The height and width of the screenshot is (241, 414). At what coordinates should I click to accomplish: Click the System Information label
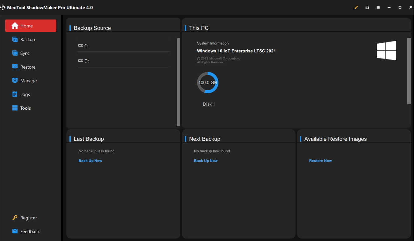(x=213, y=43)
